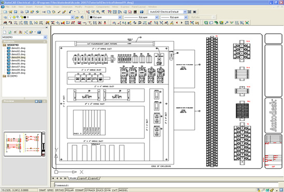This screenshot has height=192, width=284.
Task: Toggle DUCS in status bar
Action: 100,190
